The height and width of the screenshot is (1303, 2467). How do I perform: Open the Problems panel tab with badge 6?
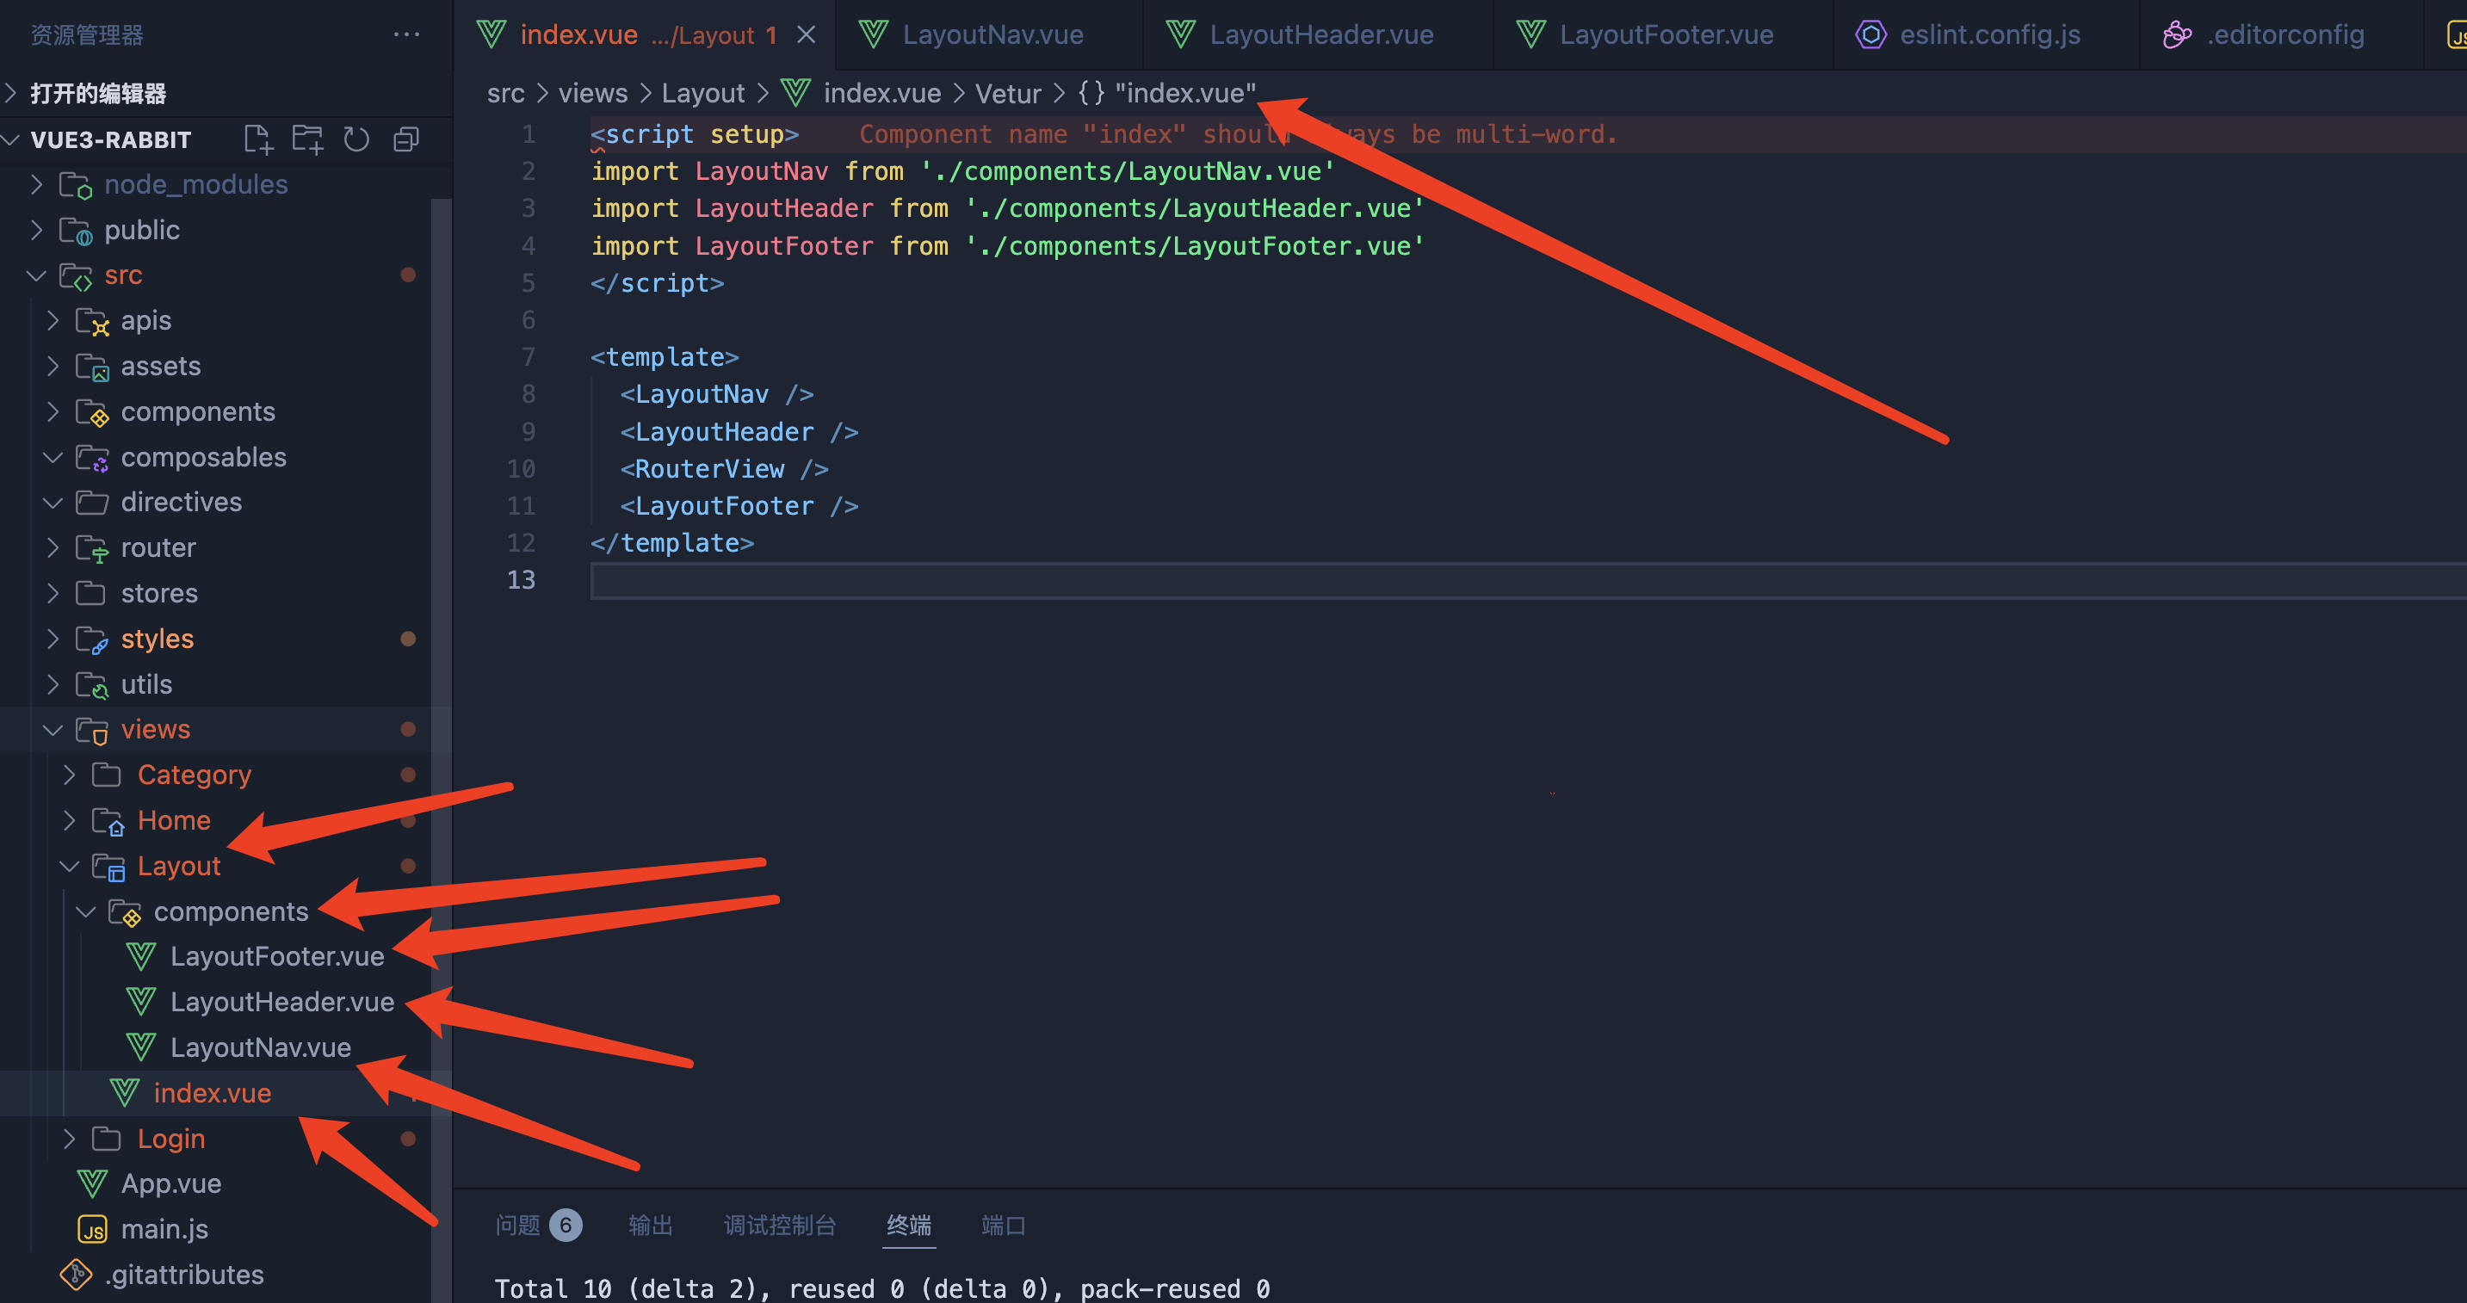[x=536, y=1226]
